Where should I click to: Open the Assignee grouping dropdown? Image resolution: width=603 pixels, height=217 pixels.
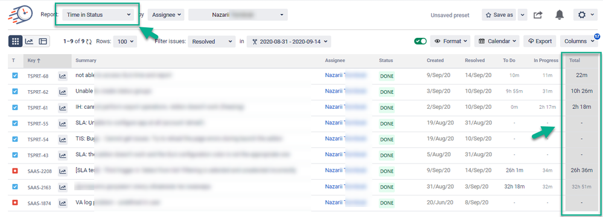pos(166,15)
